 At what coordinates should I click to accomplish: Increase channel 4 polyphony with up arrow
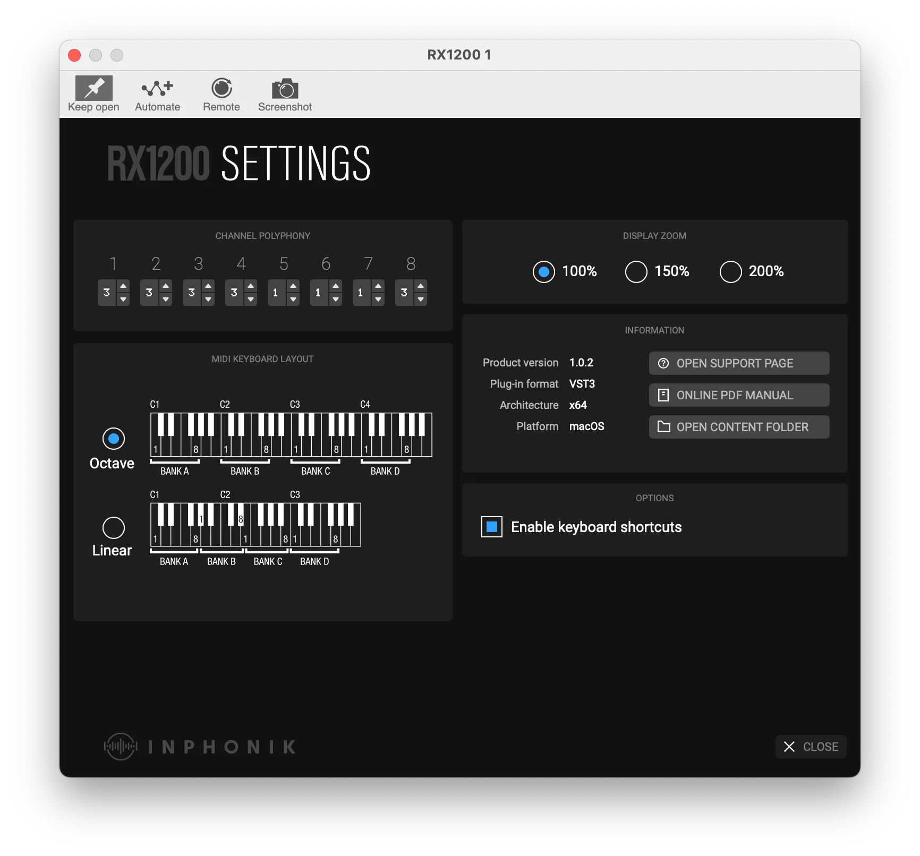tap(251, 286)
